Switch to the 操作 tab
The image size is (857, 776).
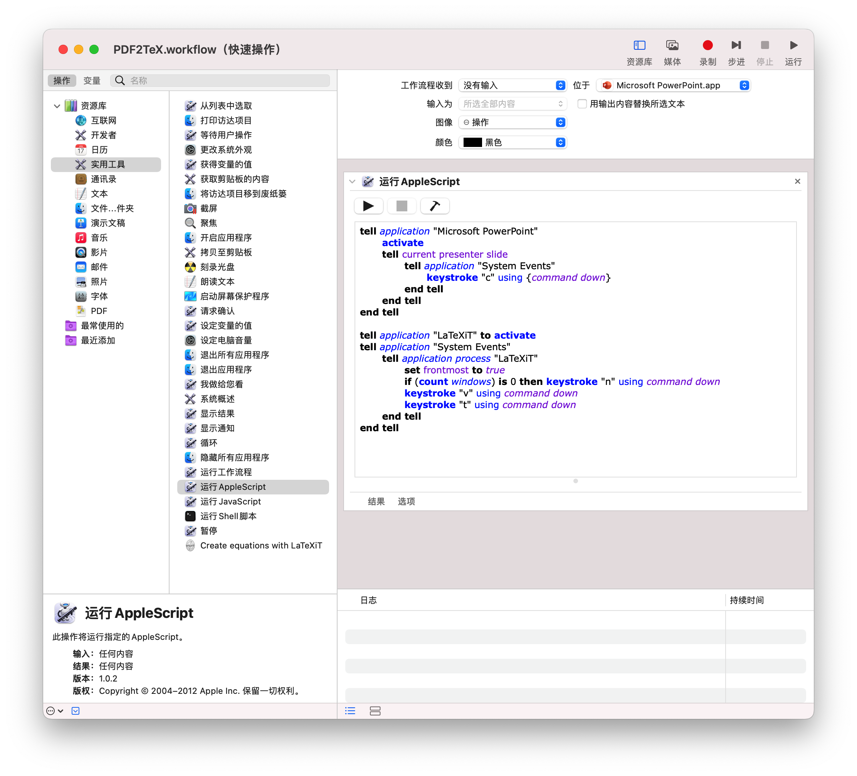62,81
